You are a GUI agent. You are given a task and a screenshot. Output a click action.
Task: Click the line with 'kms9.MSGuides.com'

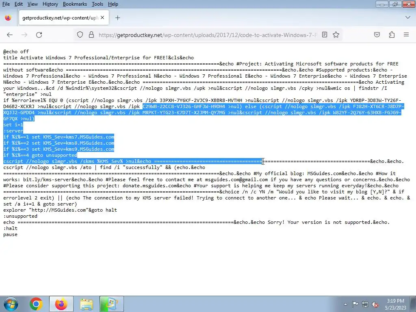58,149
